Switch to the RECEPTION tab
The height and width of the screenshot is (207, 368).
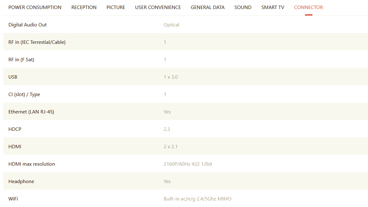tap(84, 7)
